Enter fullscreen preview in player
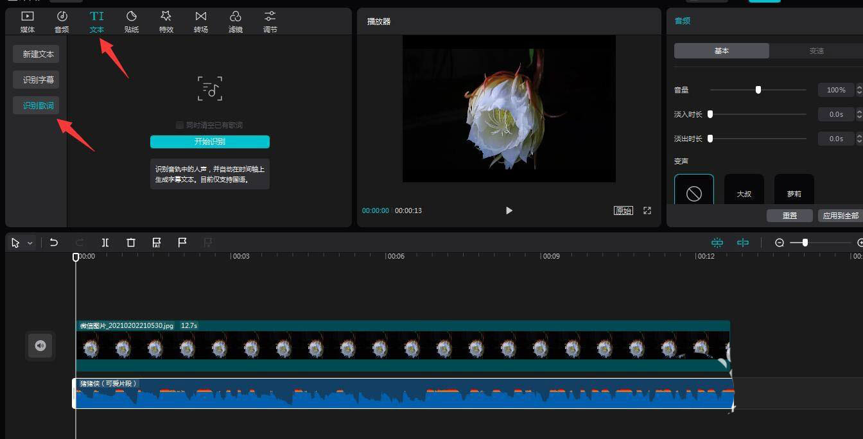Image resolution: width=863 pixels, height=439 pixels. point(647,211)
